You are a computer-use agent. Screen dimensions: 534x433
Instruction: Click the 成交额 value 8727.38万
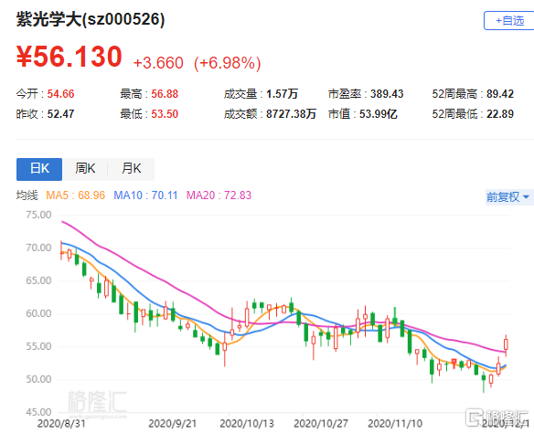pyautogui.click(x=291, y=114)
